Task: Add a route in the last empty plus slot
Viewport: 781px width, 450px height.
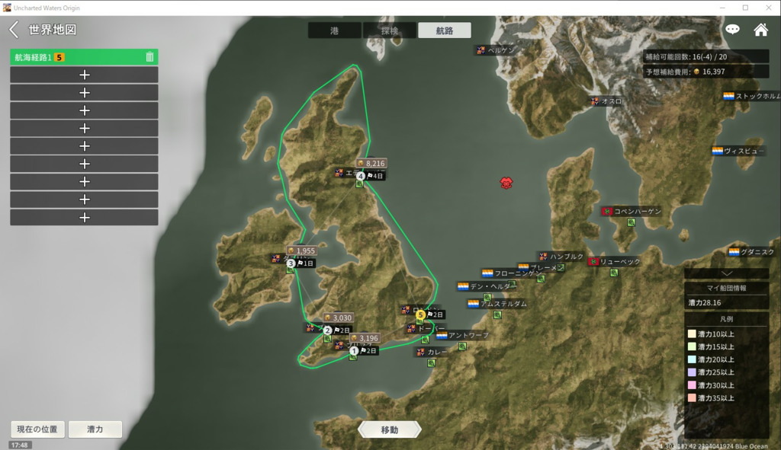Action: pos(84,217)
